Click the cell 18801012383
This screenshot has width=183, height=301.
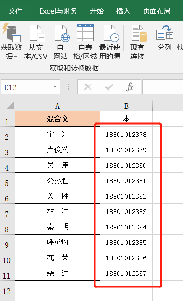click(x=126, y=211)
